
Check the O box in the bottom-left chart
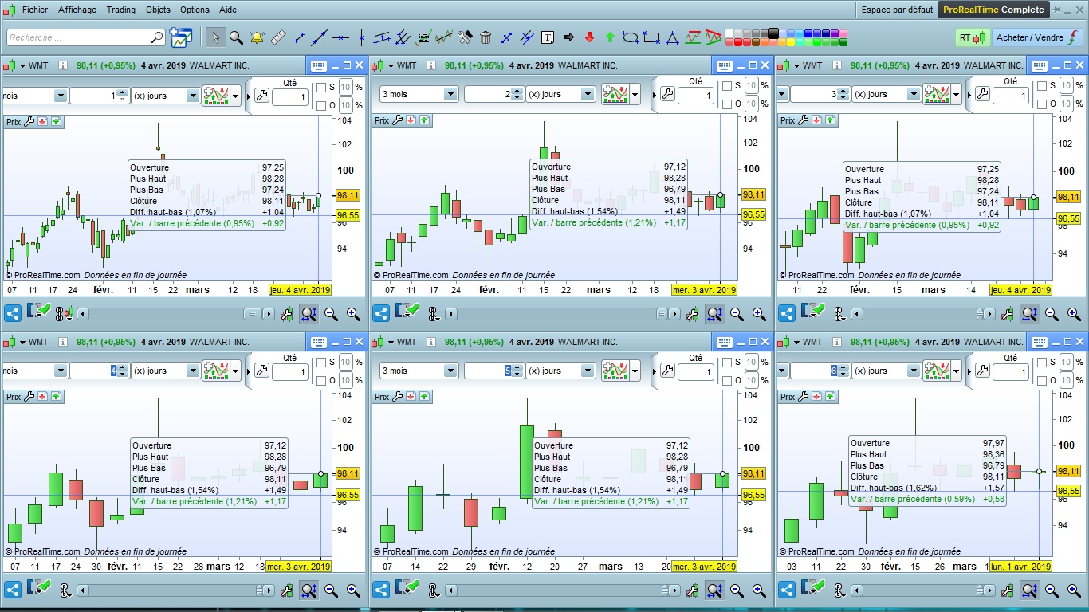pyautogui.click(x=320, y=382)
